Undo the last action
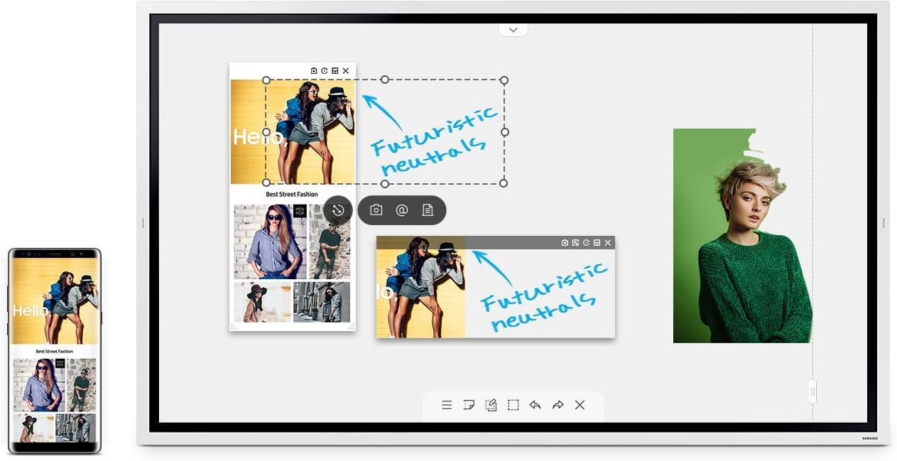897x461 pixels. tap(535, 405)
